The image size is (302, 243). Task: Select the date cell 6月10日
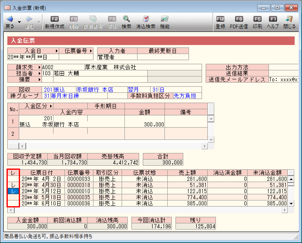point(42,203)
